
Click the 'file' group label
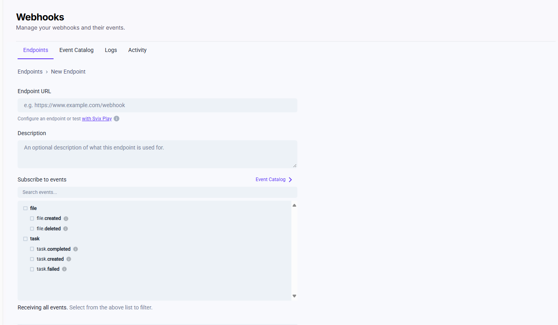coord(34,208)
